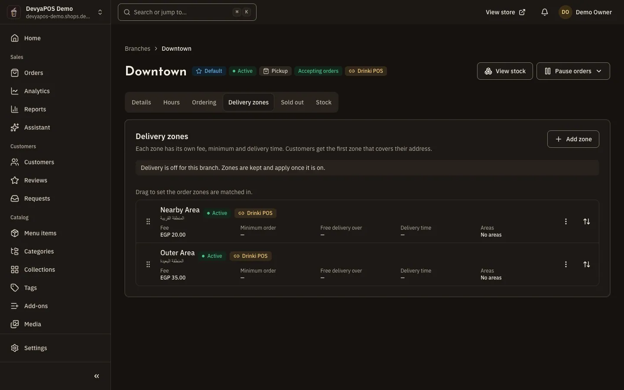Viewport: 624px width, 390px height.
Task: Open Reports from the sidebar
Action: tap(55, 109)
